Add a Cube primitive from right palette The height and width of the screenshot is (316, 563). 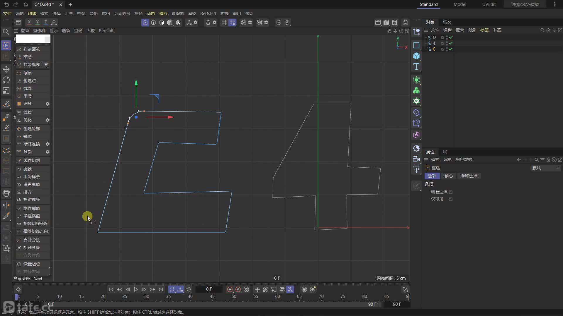[416, 56]
